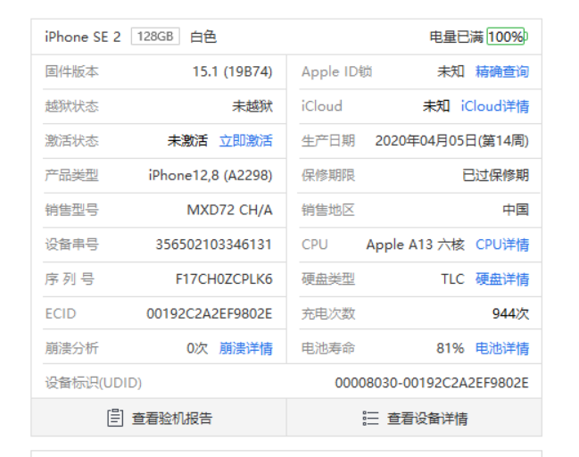Click the warranty value 已过保修期
579x457 pixels.
(x=495, y=175)
